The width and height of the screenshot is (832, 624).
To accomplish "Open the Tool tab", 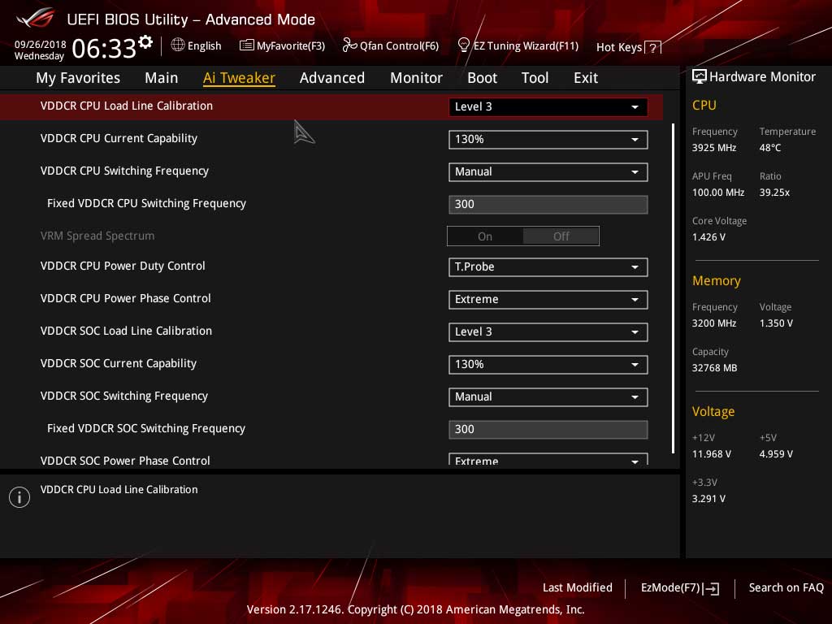I will pyautogui.click(x=535, y=78).
